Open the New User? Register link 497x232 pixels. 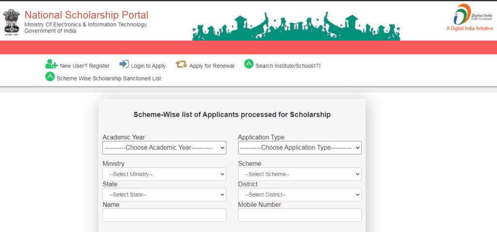[84, 66]
